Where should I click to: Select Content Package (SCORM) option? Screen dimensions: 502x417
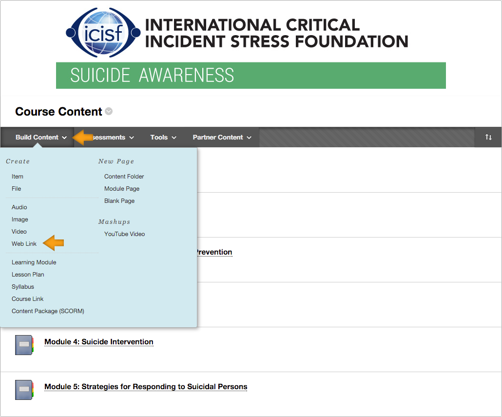(48, 311)
